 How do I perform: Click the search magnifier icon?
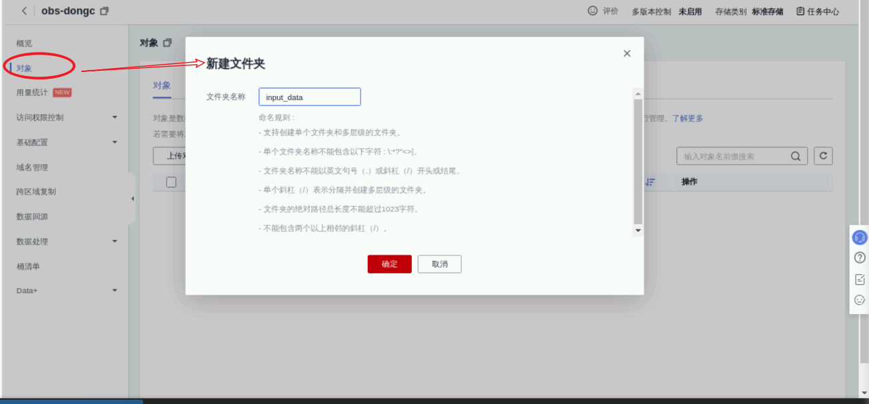pyautogui.click(x=796, y=157)
